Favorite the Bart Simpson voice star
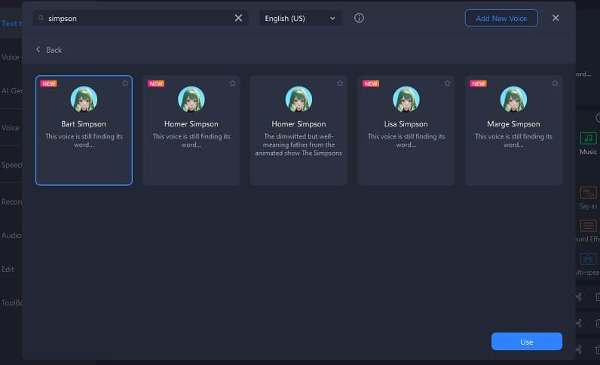This screenshot has width=600, height=365. (125, 84)
